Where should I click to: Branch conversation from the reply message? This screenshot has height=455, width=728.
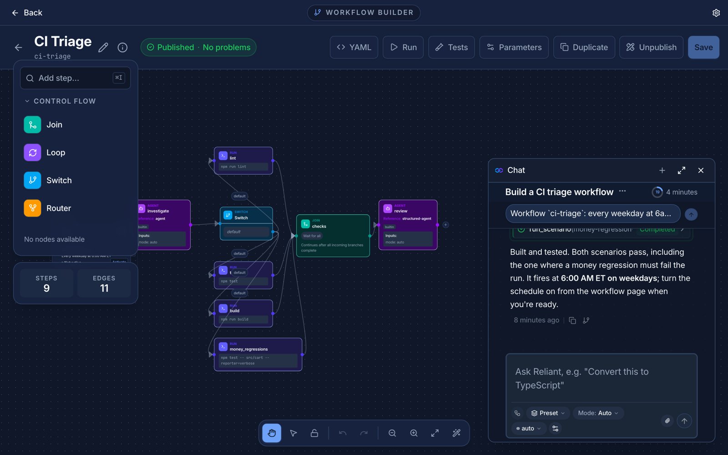(586, 320)
